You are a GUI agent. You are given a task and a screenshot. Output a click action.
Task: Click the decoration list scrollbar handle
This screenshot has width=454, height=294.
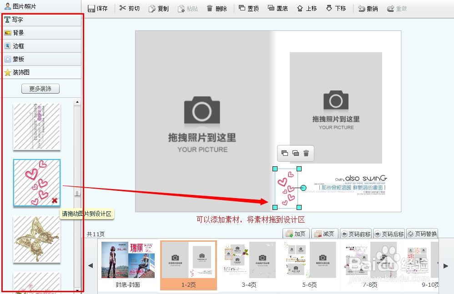tap(77, 193)
